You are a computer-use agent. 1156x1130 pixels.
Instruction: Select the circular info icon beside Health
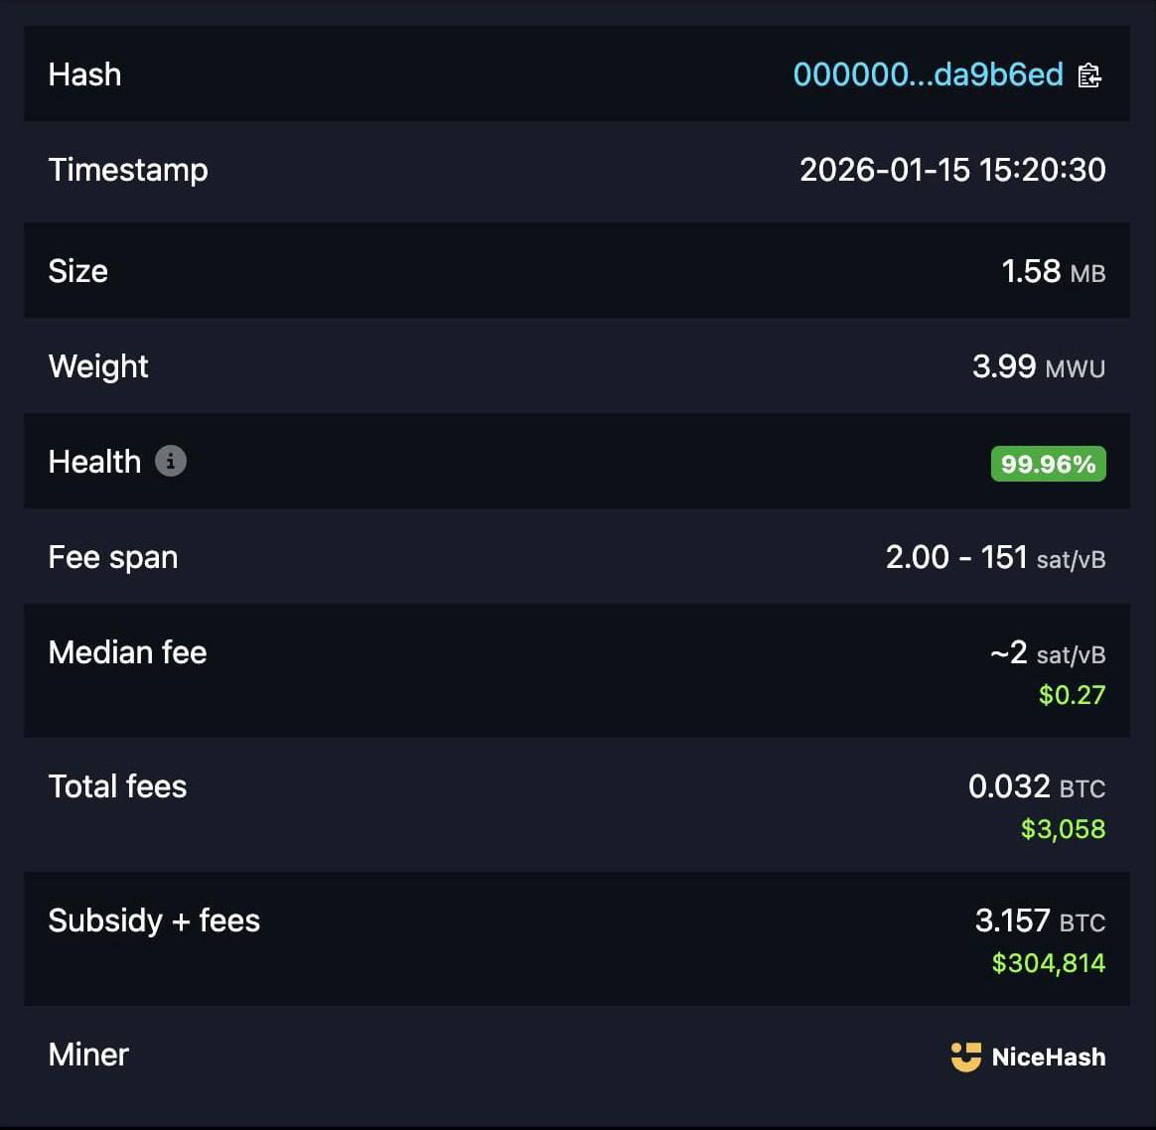coord(171,461)
